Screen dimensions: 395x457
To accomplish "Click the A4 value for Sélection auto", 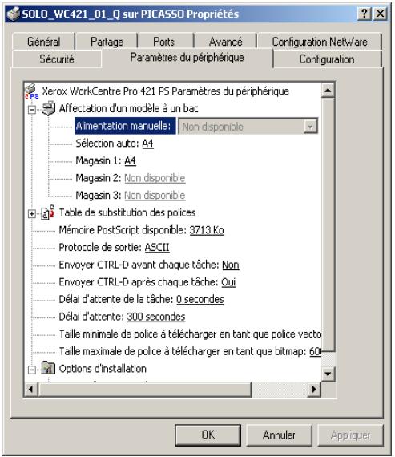I will pyautogui.click(x=147, y=144).
